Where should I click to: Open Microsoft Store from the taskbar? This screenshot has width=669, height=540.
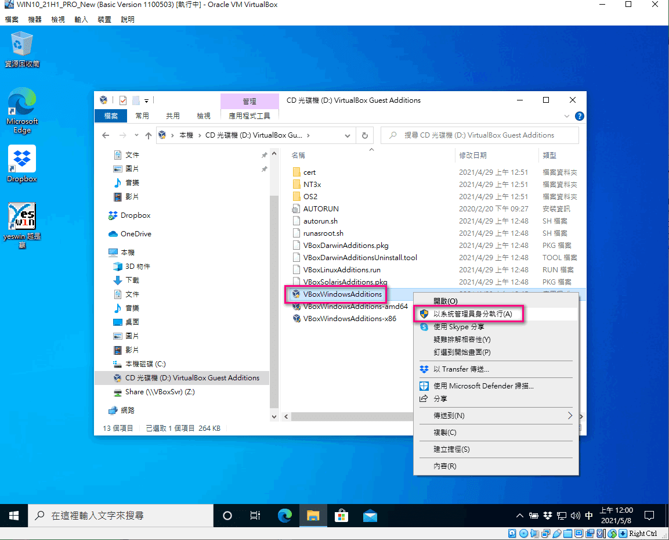341,516
